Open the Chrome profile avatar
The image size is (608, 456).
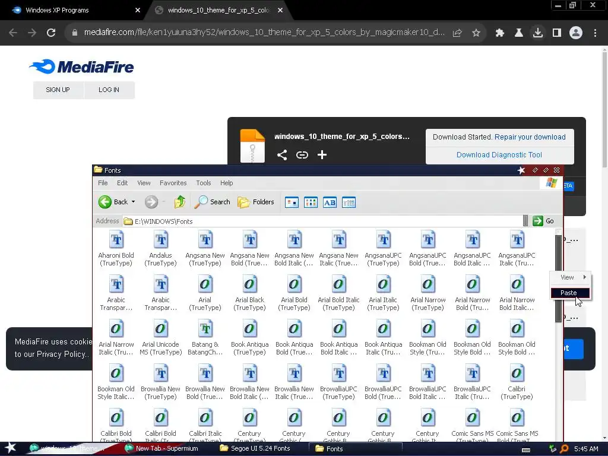pos(576,33)
